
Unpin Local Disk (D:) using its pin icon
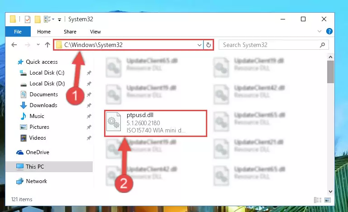[x=89, y=84]
